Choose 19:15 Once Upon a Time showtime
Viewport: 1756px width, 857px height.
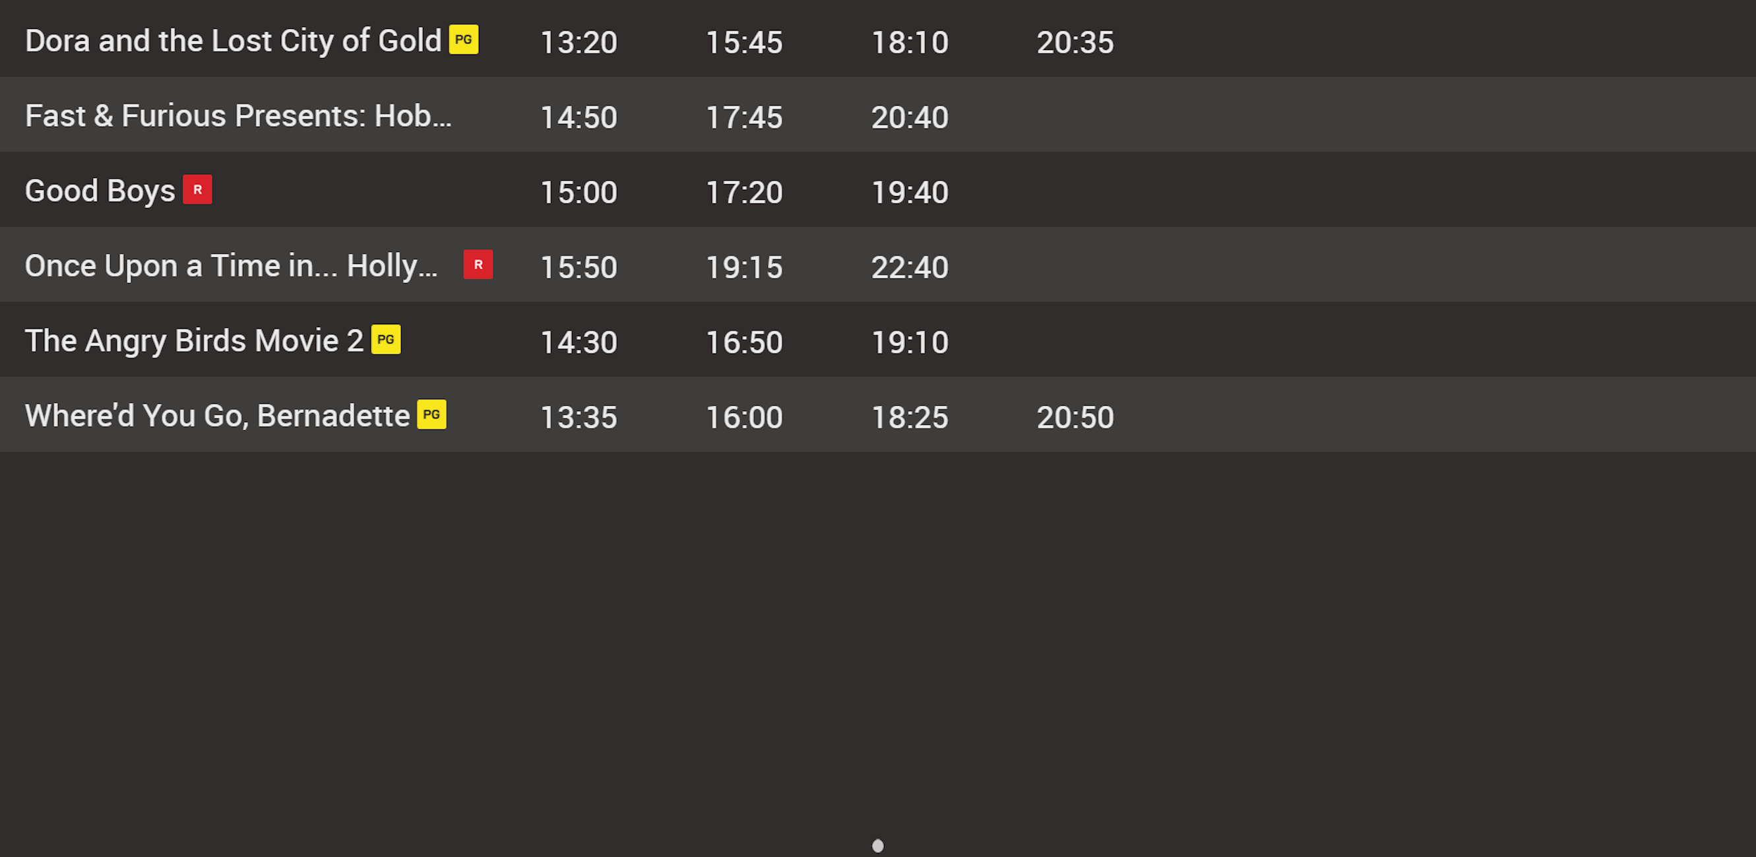(x=744, y=267)
